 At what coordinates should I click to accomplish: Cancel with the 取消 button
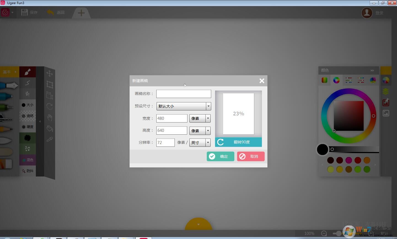pyautogui.click(x=251, y=156)
